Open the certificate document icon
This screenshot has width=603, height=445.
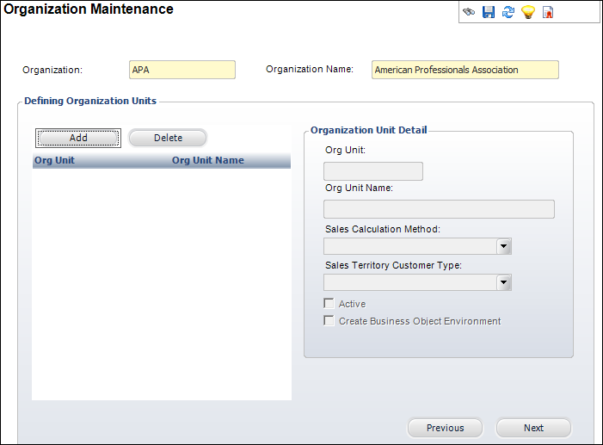coord(548,12)
